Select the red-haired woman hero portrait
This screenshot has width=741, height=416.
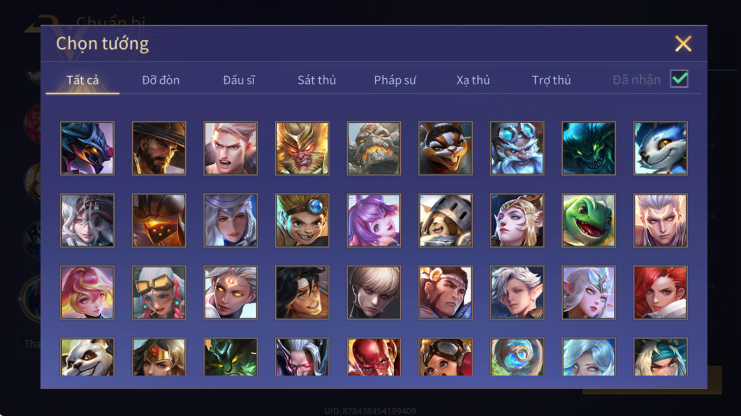point(660,293)
